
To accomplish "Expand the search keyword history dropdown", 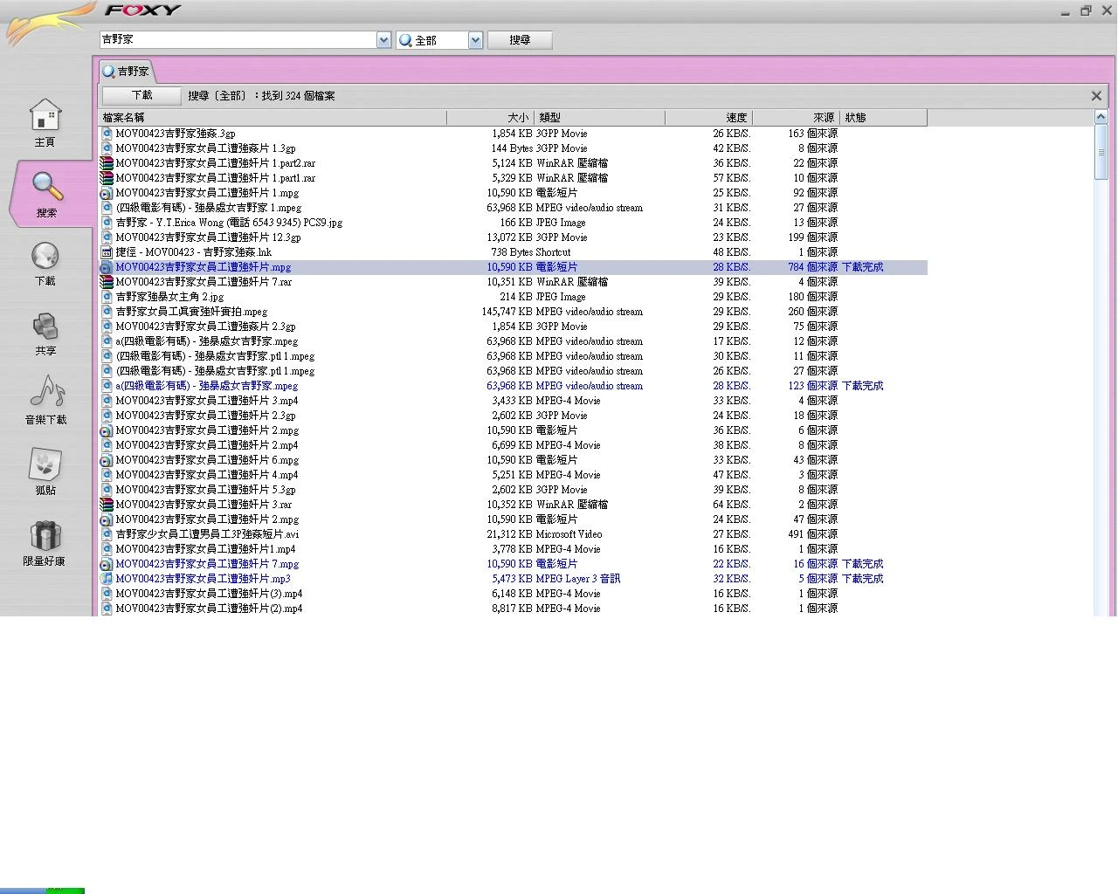I will coord(383,40).
